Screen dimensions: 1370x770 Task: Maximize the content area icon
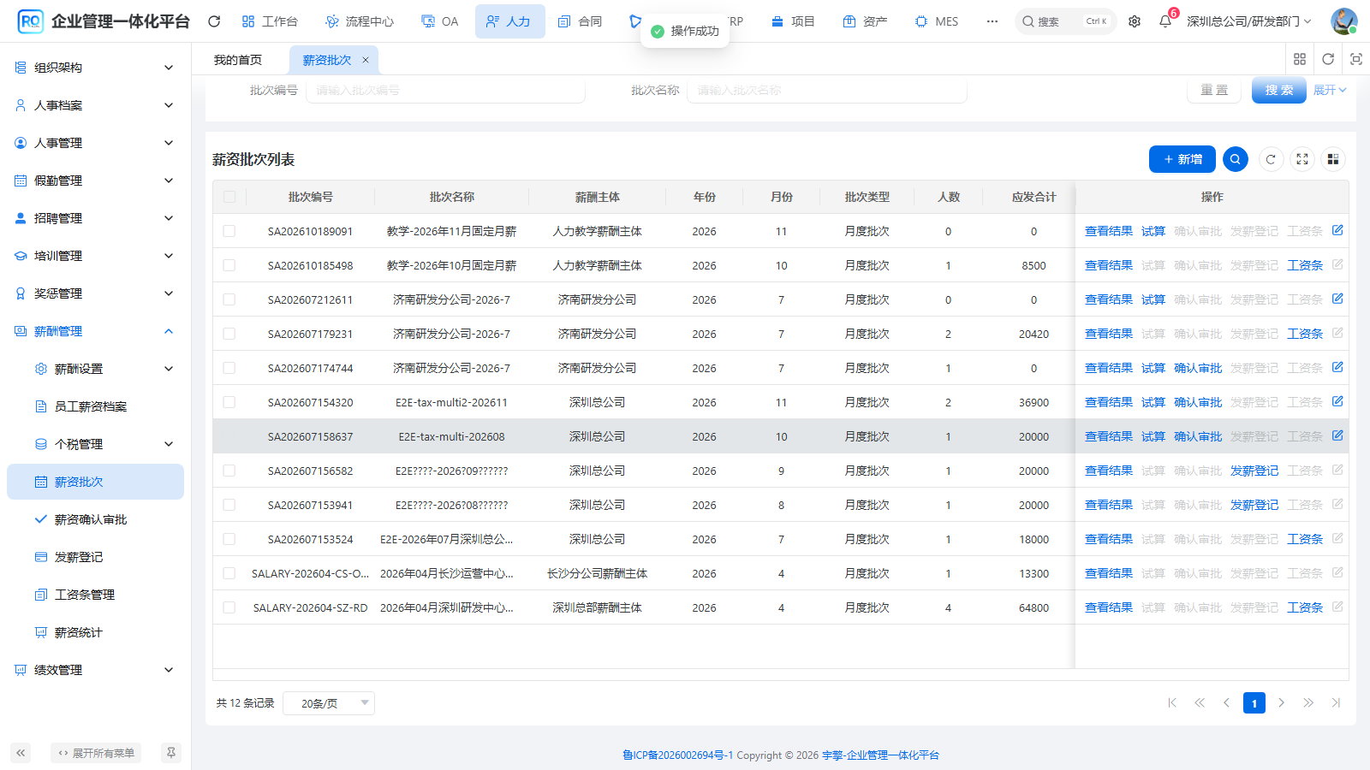click(x=1356, y=59)
